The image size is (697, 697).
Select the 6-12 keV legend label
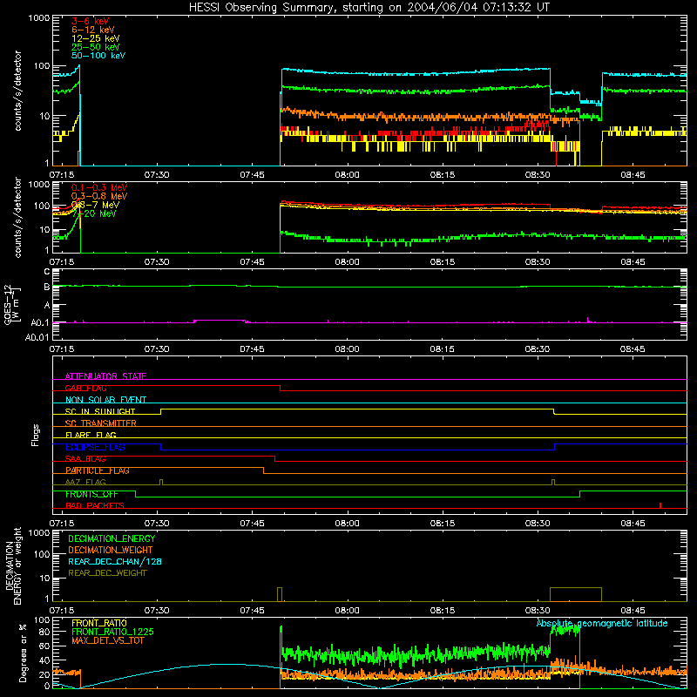[x=93, y=30]
